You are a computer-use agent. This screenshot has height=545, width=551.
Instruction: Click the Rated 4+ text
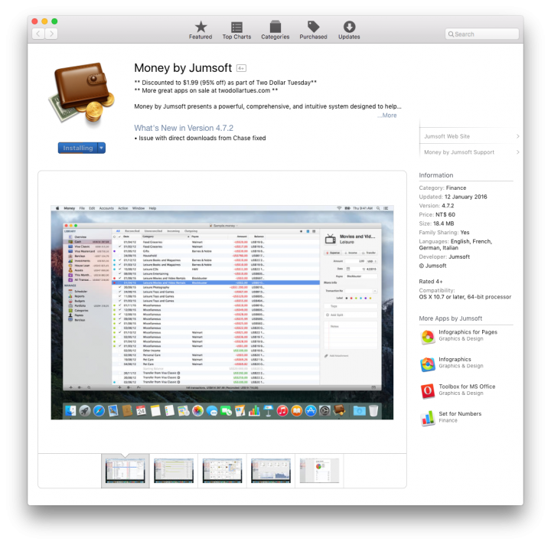pyautogui.click(x=430, y=282)
